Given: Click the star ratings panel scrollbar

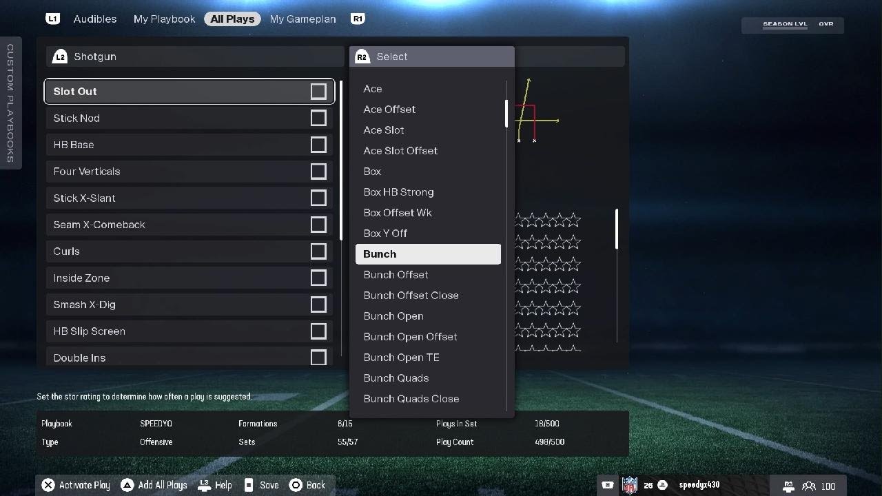Looking at the screenshot, I should [617, 229].
